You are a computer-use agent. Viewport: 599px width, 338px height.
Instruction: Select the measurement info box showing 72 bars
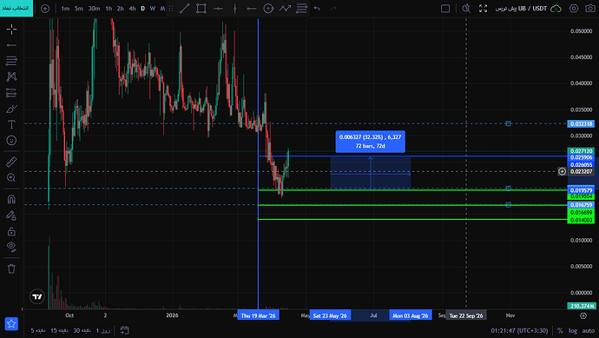[x=370, y=142]
